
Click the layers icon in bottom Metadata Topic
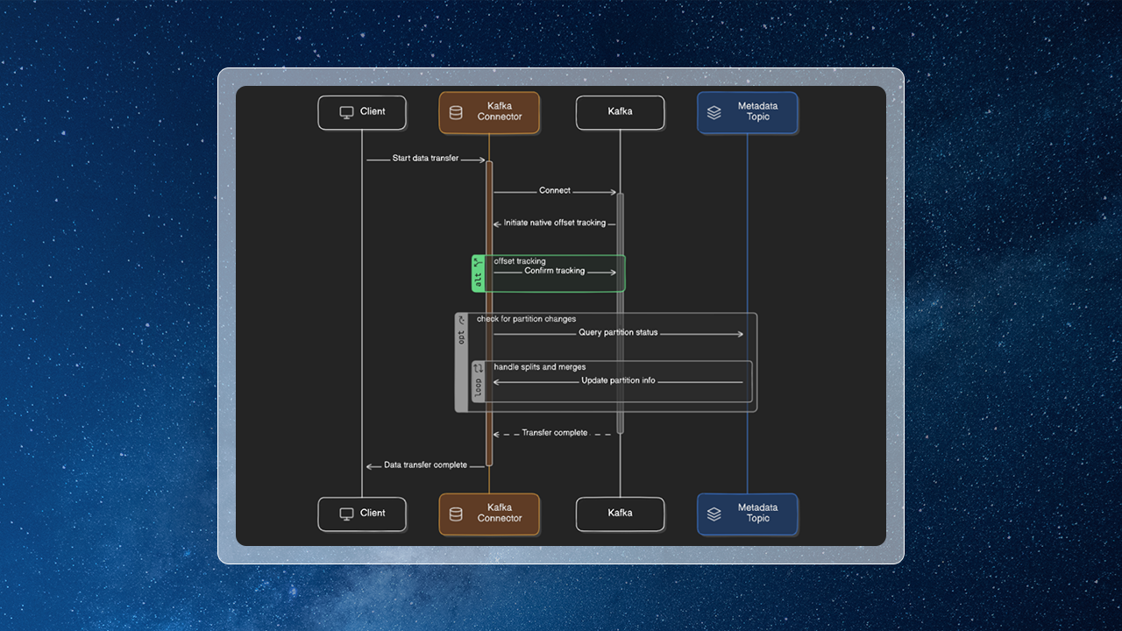(x=714, y=514)
